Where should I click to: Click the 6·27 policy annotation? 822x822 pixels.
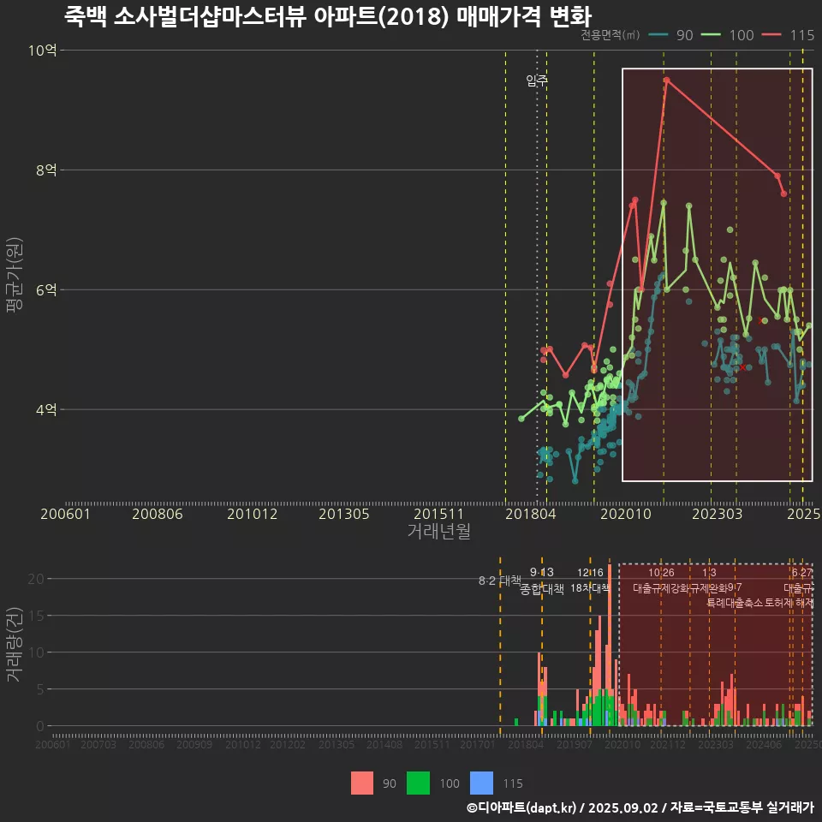801,581
